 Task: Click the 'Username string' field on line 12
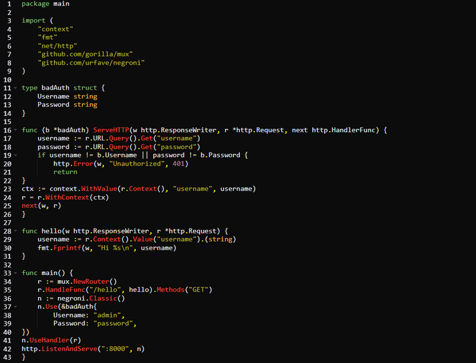[67, 96]
